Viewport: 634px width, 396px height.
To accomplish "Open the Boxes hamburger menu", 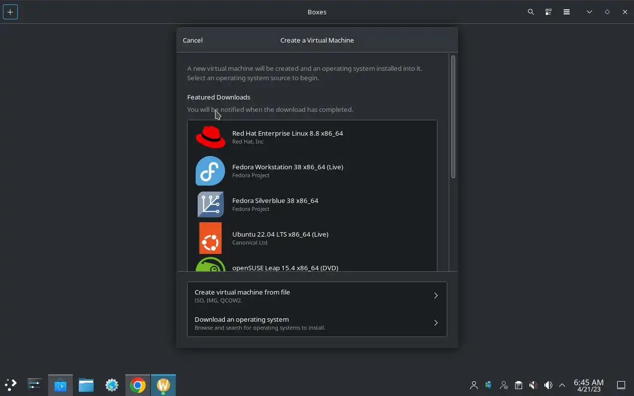I will click(567, 12).
